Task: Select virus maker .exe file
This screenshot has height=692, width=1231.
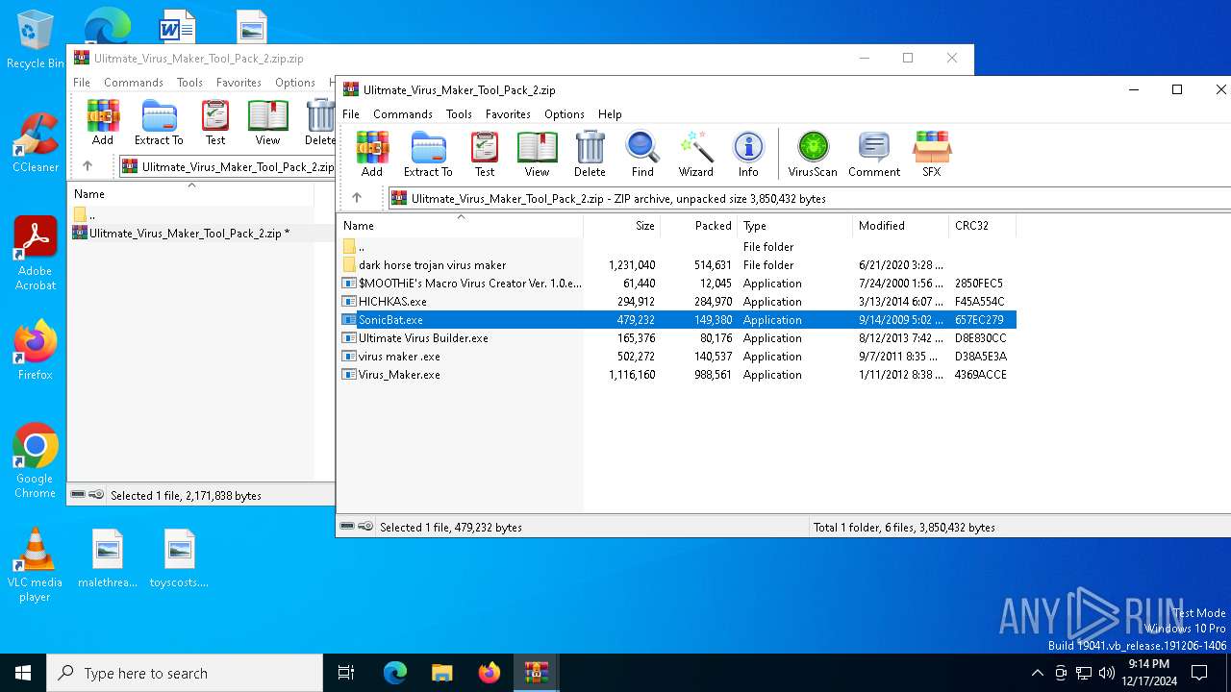Action: click(x=677, y=356)
